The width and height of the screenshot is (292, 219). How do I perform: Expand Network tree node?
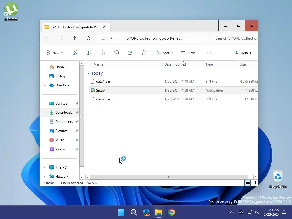[x=44, y=177]
